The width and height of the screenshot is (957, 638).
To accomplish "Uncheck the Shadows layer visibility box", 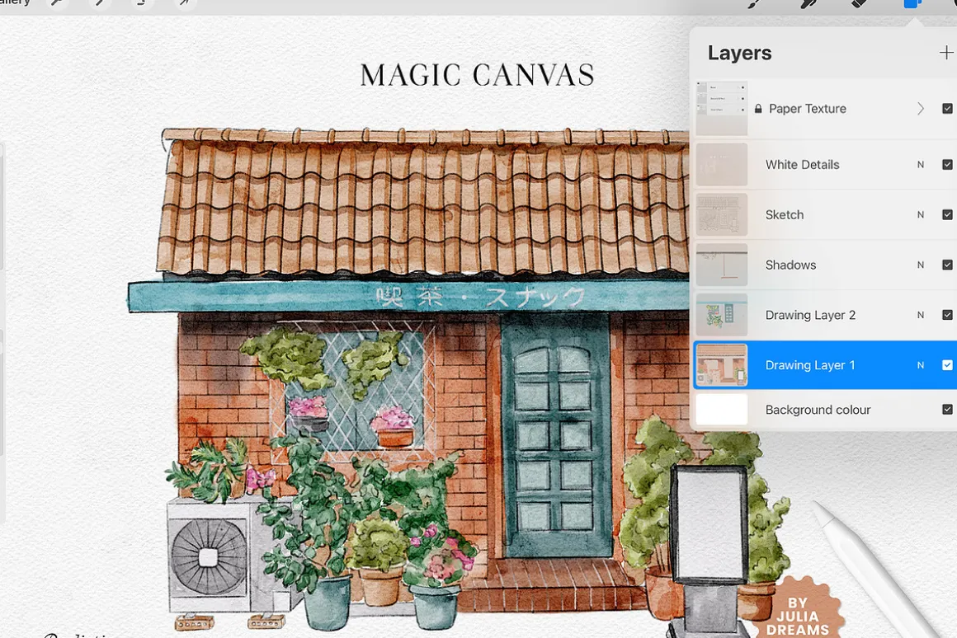I will tap(947, 265).
